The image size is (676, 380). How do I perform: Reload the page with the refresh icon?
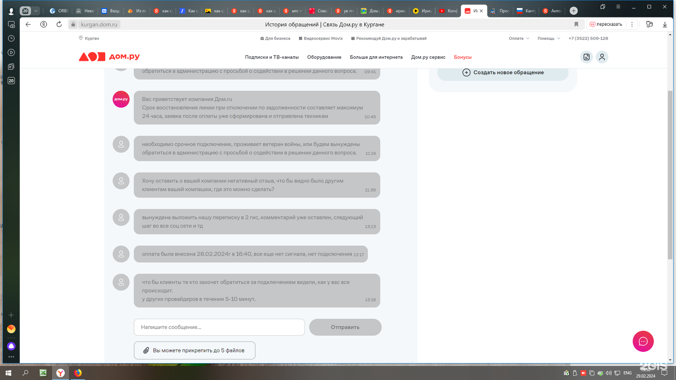[59, 24]
